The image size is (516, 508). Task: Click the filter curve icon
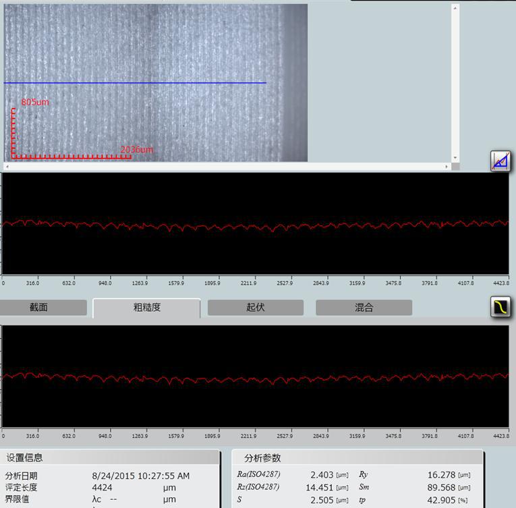click(500, 308)
